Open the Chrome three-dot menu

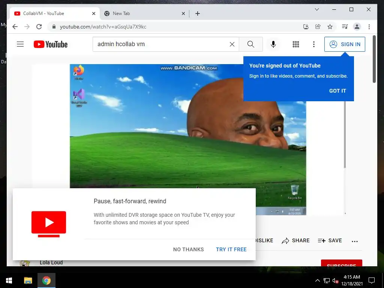pos(369,27)
